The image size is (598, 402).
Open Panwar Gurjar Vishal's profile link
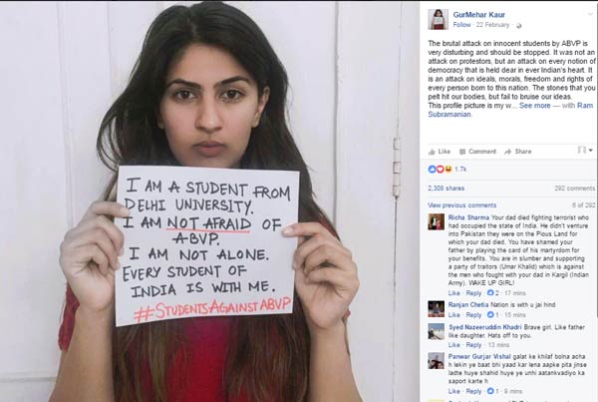click(x=479, y=356)
